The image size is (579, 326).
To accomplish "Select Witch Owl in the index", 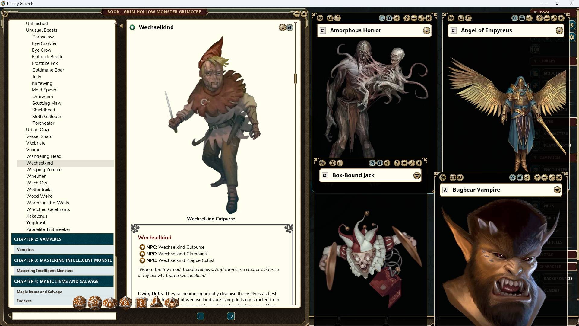I will pos(37,183).
